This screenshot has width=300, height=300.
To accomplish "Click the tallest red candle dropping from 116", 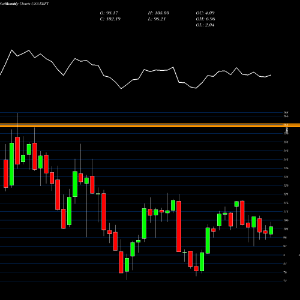I will (179, 226).
